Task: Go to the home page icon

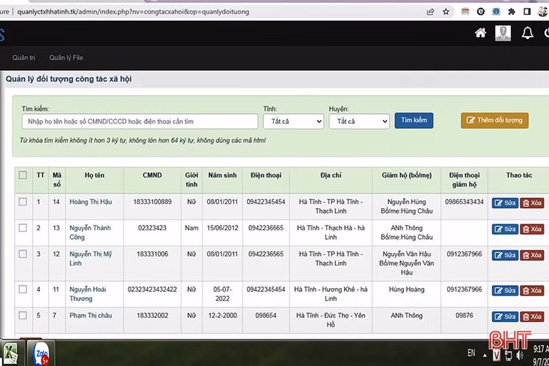Action: point(481,33)
